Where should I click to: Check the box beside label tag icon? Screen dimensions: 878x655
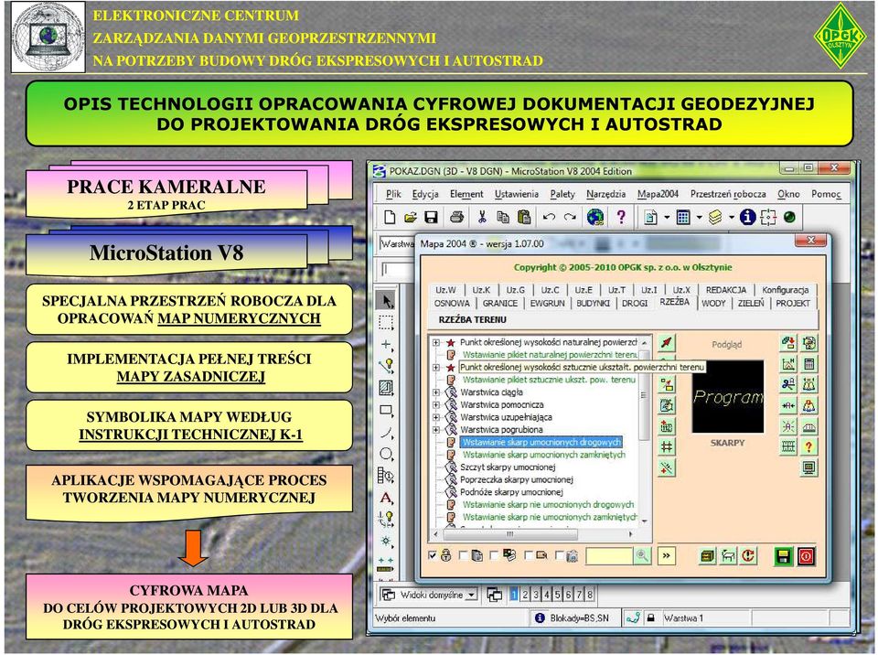pyautogui.click(x=528, y=555)
